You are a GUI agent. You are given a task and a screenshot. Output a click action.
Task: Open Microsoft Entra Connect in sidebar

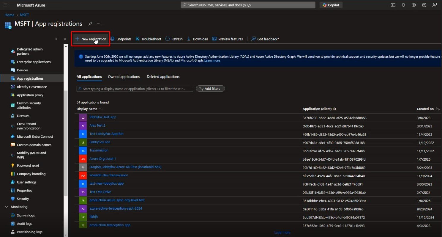click(x=32, y=136)
